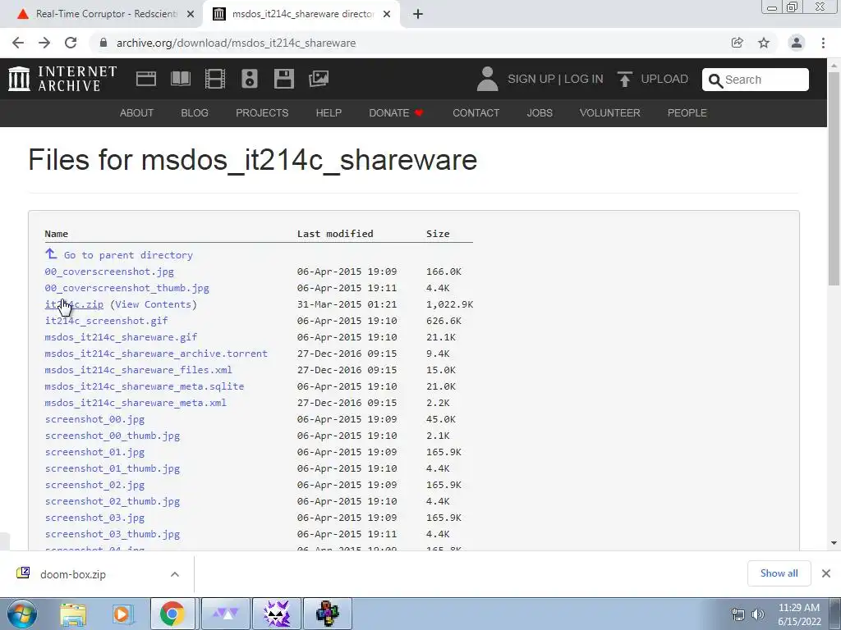
Task: Open the DONATE menu item
Action: (x=396, y=113)
